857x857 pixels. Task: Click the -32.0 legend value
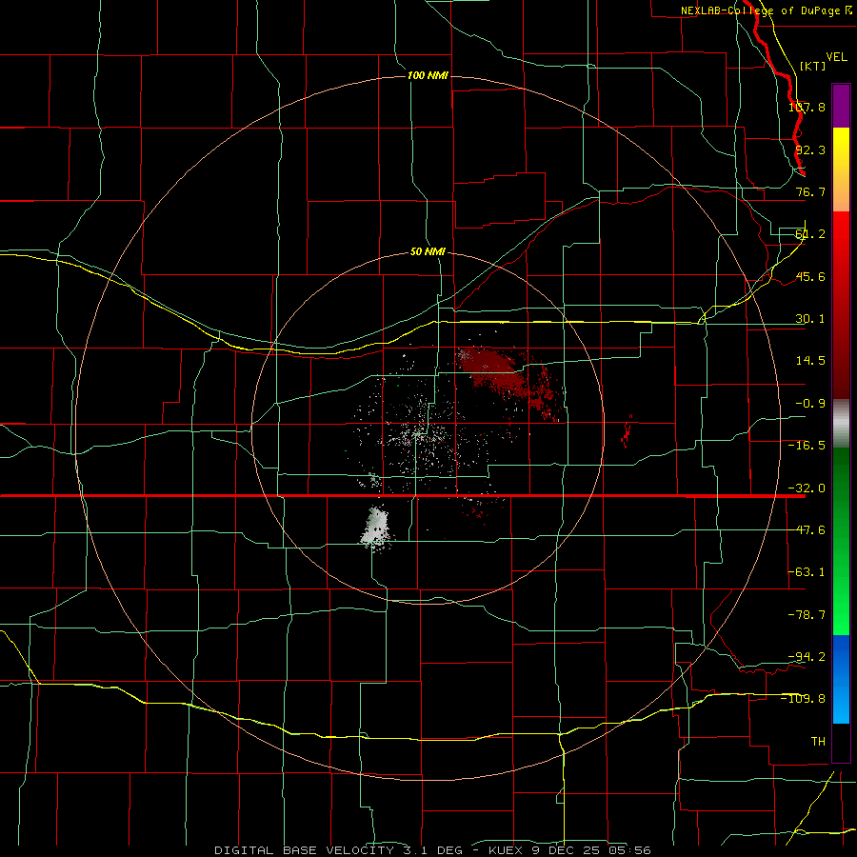(807, 488)
